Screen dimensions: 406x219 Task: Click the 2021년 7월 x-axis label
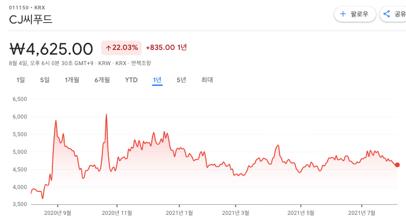pos(362,213)
